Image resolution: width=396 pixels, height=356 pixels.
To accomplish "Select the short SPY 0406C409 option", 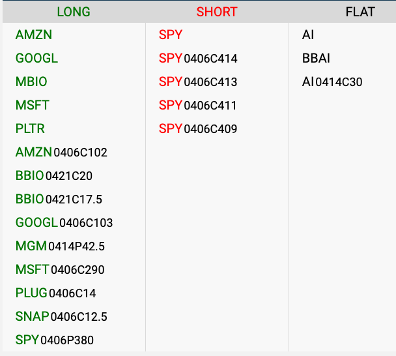I will (198, 129).
